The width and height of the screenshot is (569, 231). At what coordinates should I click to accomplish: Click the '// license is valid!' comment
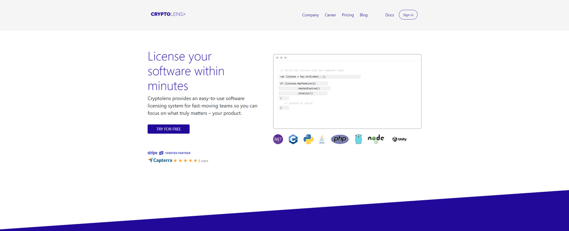pos(299,103)
